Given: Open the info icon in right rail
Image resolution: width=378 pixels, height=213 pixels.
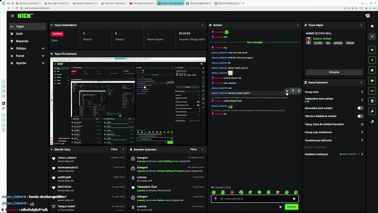Looking at the screenshot, I should coord(372,26).
